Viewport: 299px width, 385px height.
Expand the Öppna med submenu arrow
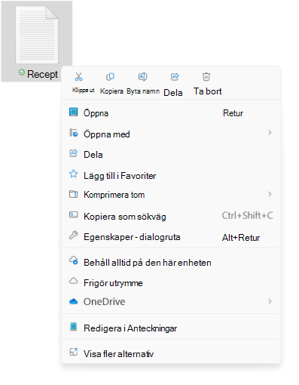coord(270,132)
